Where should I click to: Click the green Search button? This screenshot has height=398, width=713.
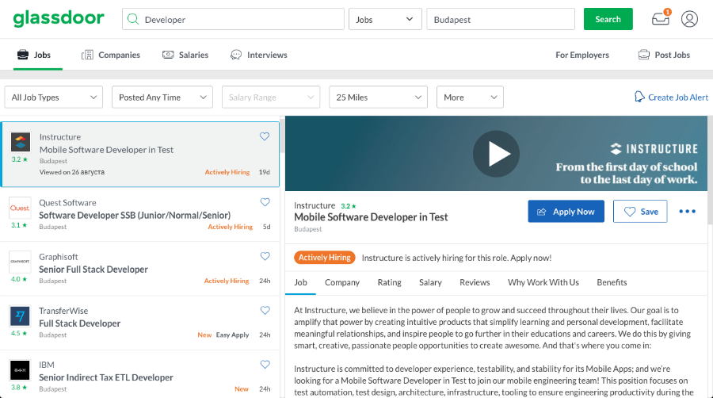(608, 19)
